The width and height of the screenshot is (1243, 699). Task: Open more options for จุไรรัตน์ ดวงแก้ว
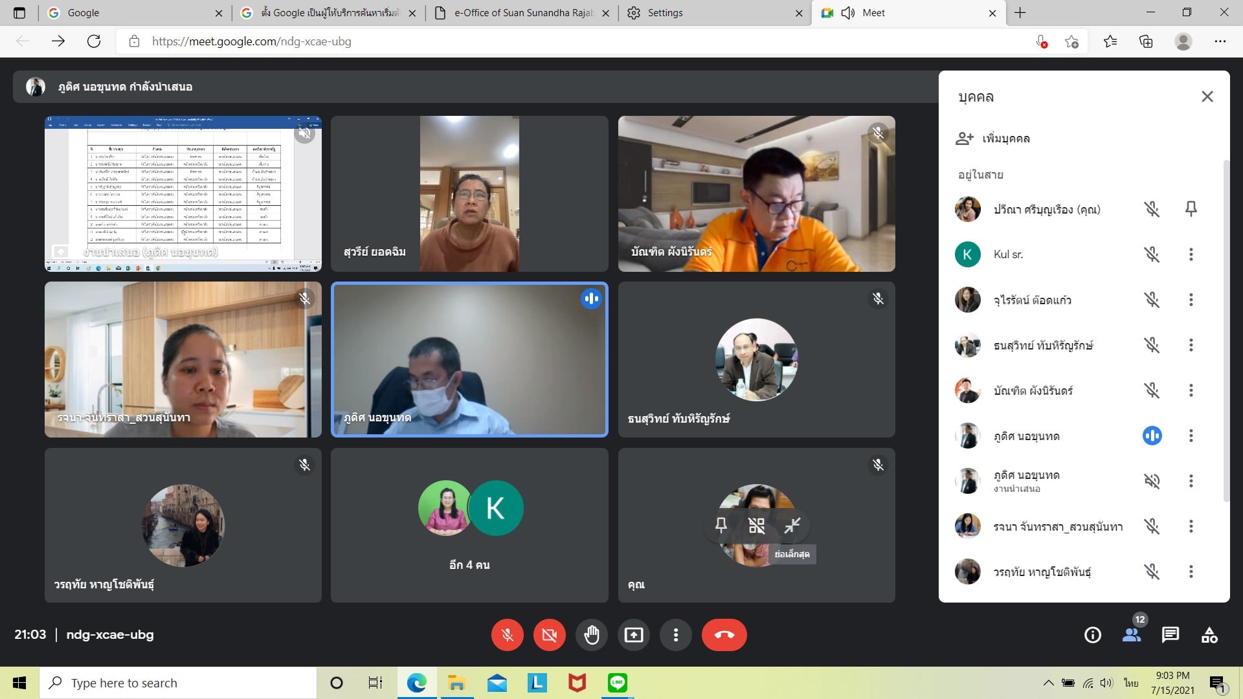tap(1191, 300)
